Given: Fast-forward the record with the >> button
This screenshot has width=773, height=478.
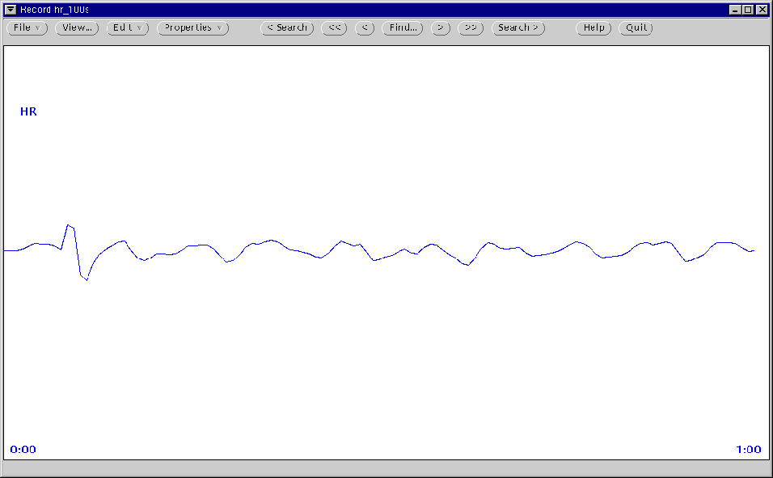Looking at the screenshot, I should pos(471,27).
